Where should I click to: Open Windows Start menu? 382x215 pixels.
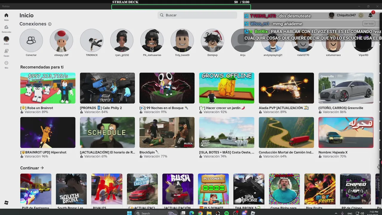[129, 213]
